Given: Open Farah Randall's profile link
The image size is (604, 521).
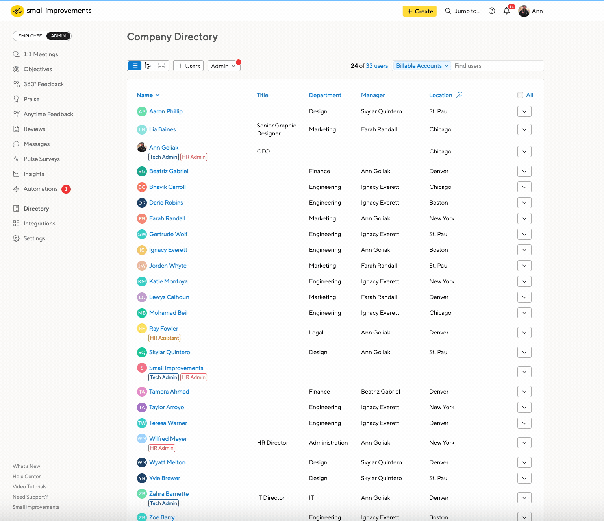Looking at the screenshot, I should pos(167,218).
